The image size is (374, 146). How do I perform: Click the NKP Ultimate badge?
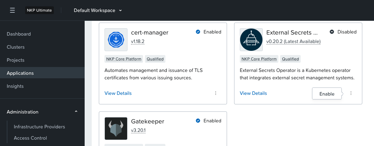point(39,10)
